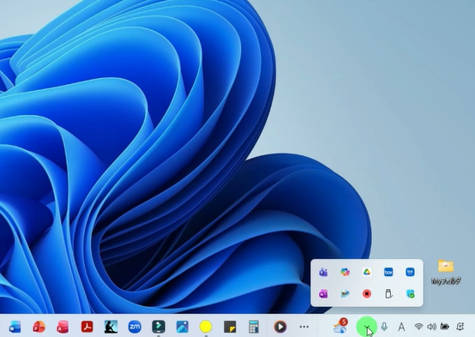
Task: Open the speaker volume icon
Action: coord(431,327)
